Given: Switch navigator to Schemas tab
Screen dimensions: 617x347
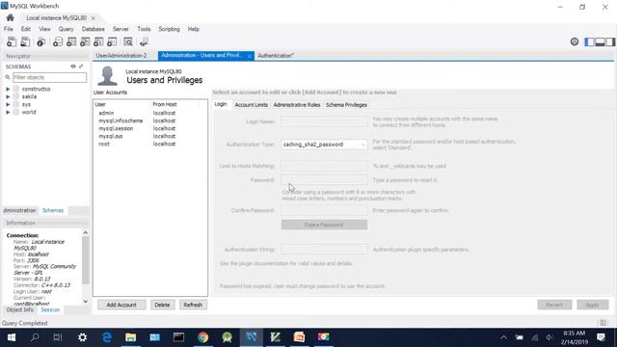Looking at the screenshot, I should point(53,210).
